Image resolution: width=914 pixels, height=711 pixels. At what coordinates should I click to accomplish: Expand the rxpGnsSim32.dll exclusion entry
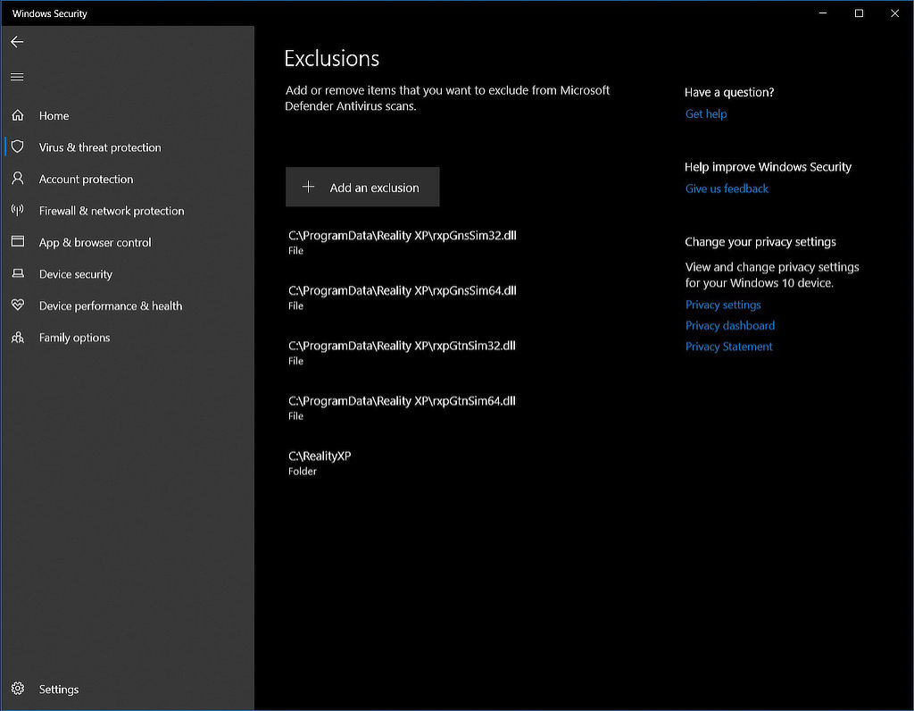[403, 242]
